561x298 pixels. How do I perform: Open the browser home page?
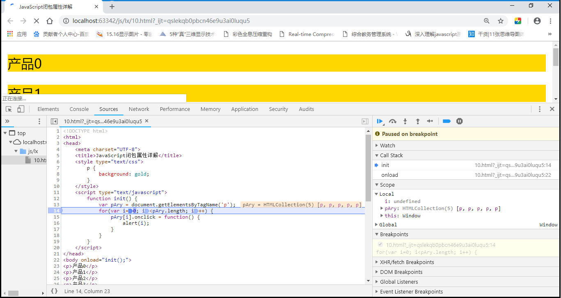click(x=50, y=21)
